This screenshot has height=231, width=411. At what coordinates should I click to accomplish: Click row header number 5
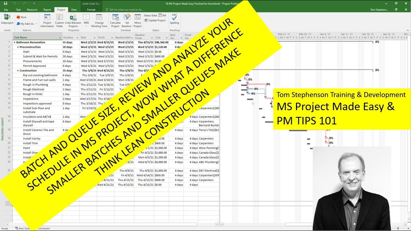[x=9, y=61]
